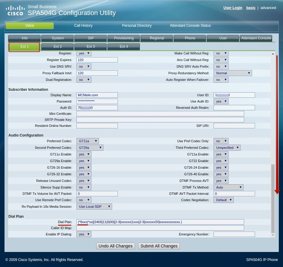Open Use Auth ID dropdown
Screen dimensions: 283x267
221,101
